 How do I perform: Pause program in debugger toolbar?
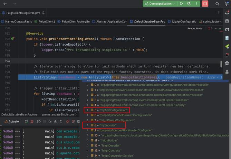(44, 122)
